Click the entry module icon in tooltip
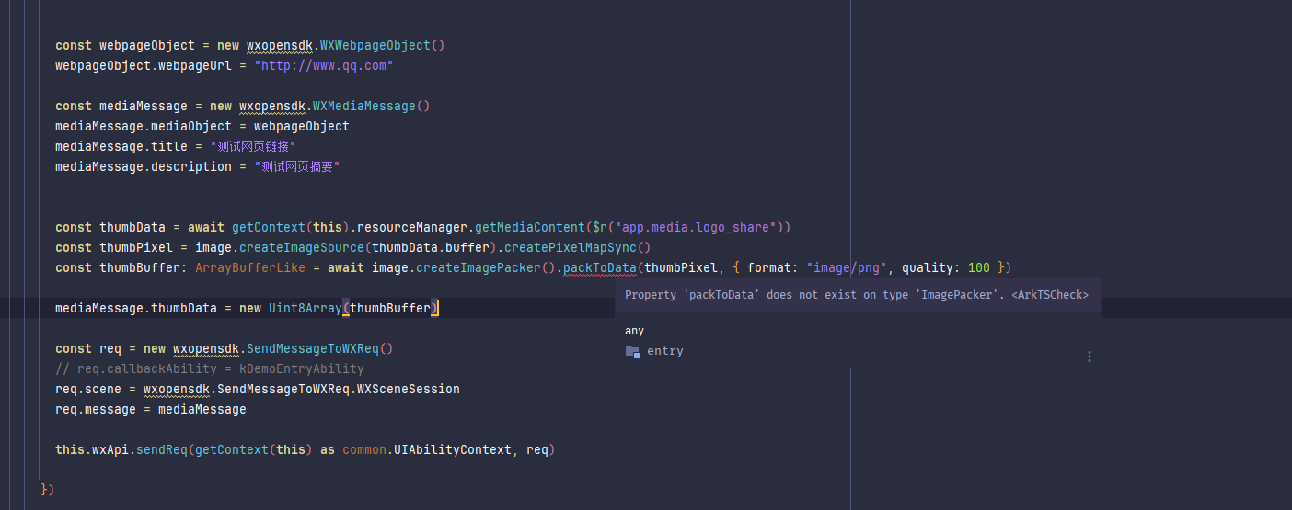 coord(631,351)
